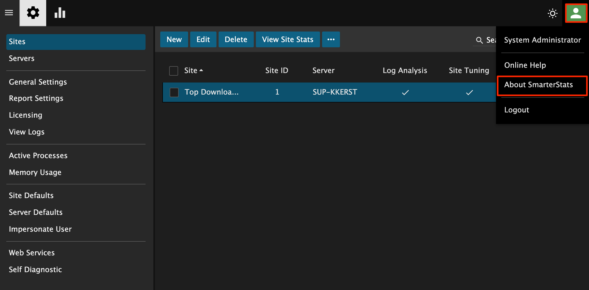
Task: Click the settings gear icon
Action: (33, 13)
